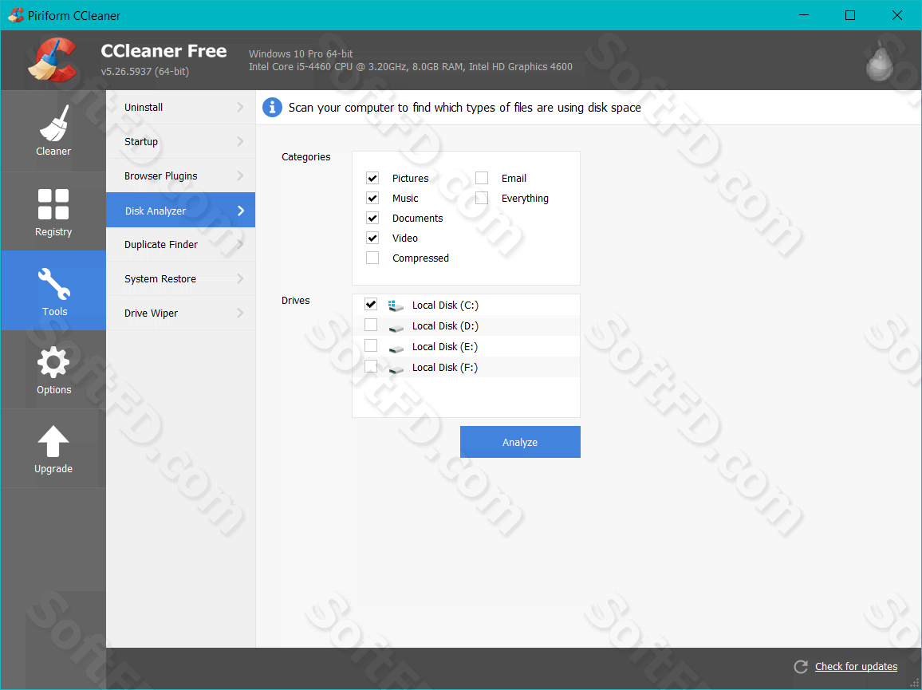This screenshot has height=690, width=922.
Task: Click the title bar CCleaner app icon
Action: (x=16, y=15)
